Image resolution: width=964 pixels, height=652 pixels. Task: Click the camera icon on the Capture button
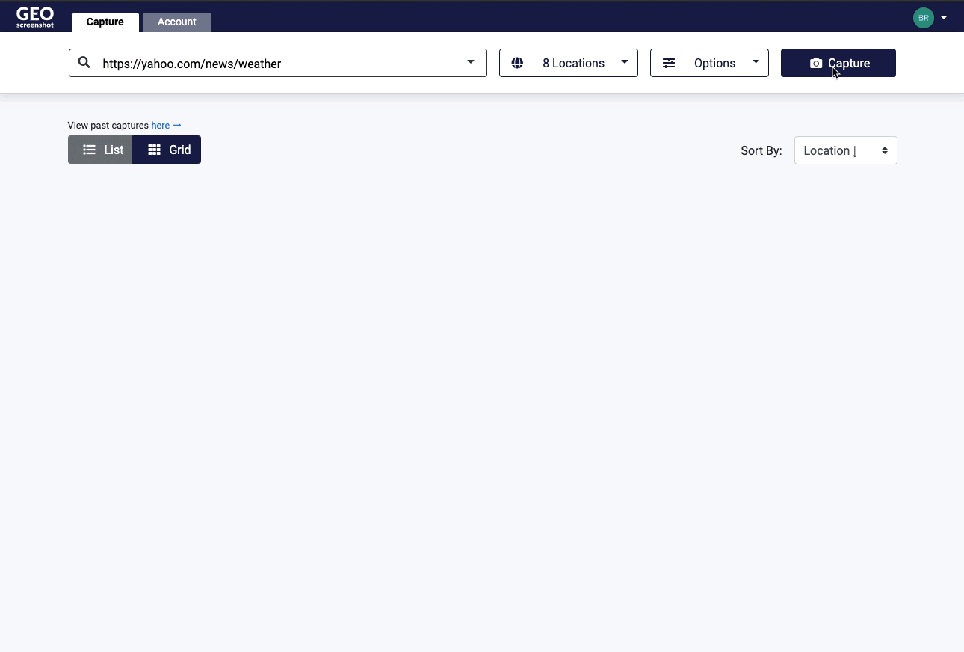pos(815,63)
